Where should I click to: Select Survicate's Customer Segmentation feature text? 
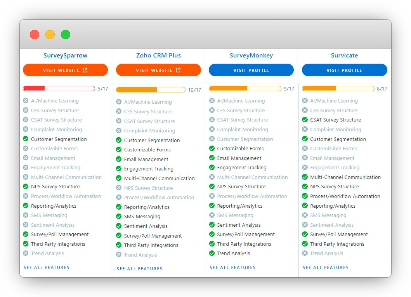pos(338,139)
